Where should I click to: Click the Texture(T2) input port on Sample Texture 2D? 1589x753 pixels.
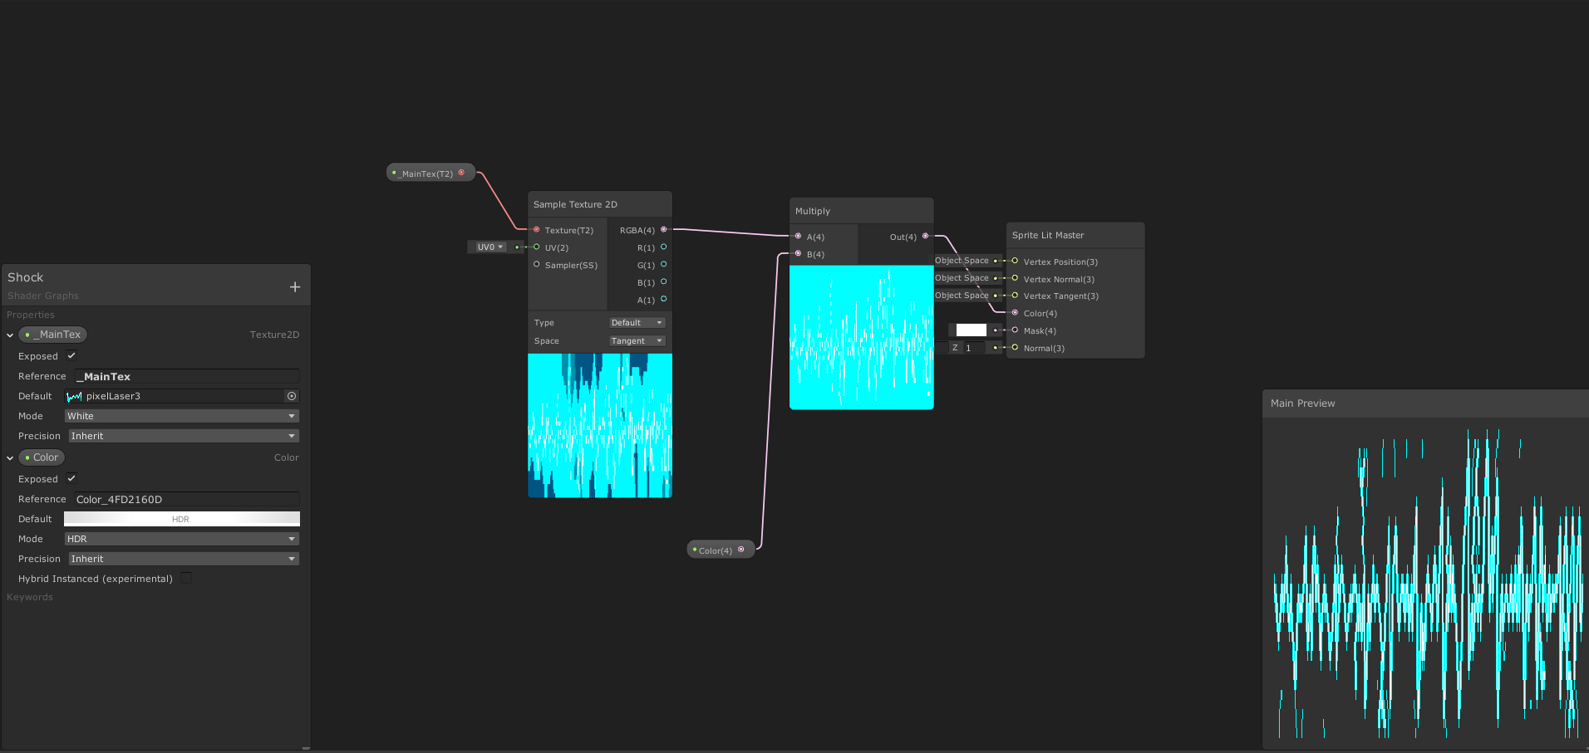(x=537, y=230)
